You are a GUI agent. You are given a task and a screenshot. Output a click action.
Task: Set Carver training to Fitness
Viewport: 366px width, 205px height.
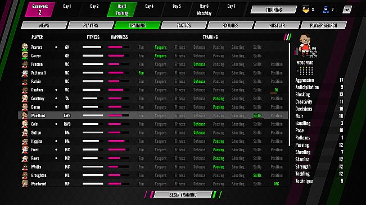click(180, 56)
